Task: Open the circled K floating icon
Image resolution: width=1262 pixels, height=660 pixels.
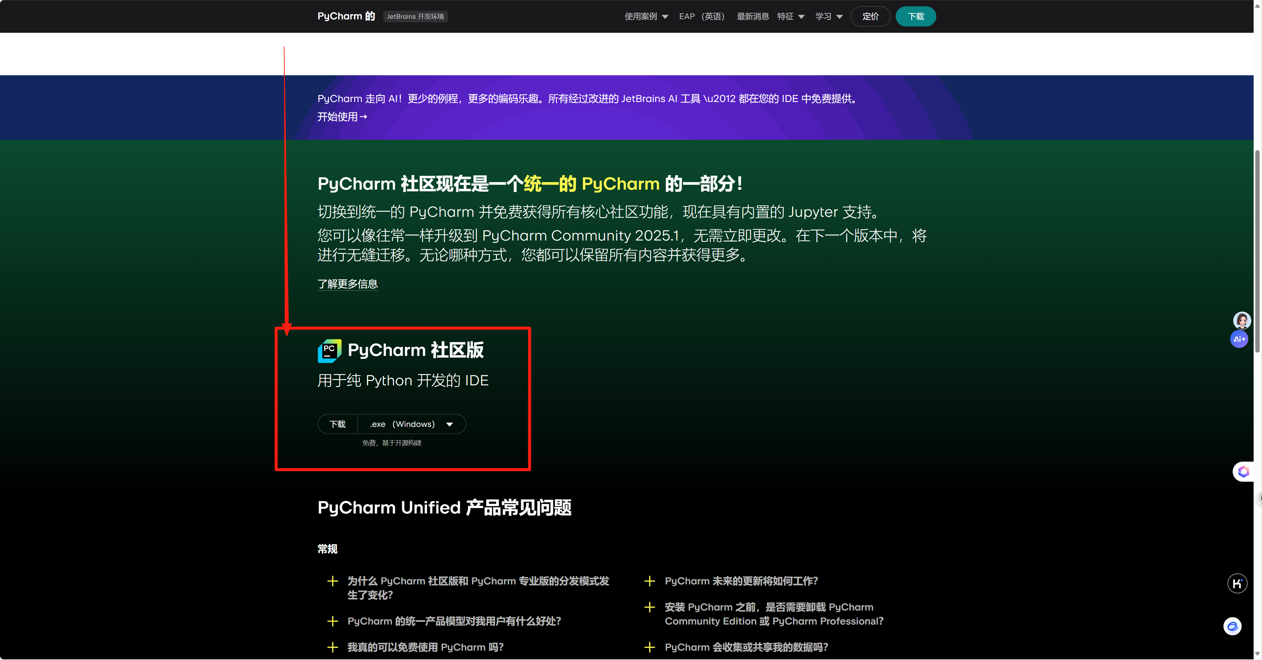Action: pyautogui.click(x=1237, y=583)
